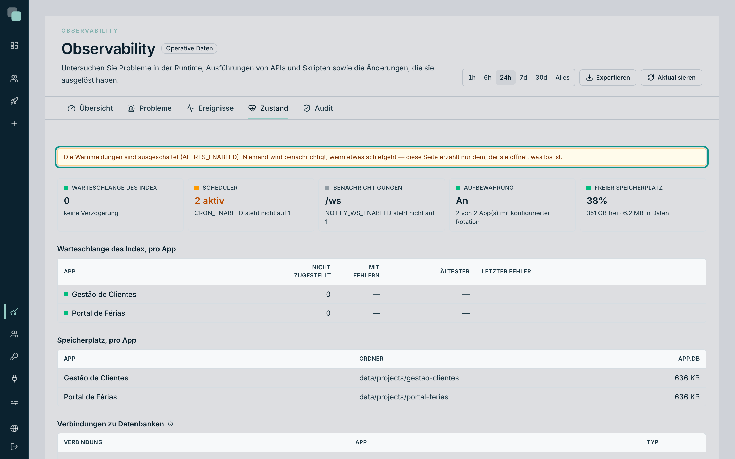Open the sliders settings icon in sidebar
The width and height of the screenshot is (735, 459).
14,401
